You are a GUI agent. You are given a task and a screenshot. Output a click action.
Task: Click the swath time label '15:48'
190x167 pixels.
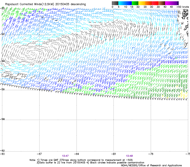pos(129,156)
